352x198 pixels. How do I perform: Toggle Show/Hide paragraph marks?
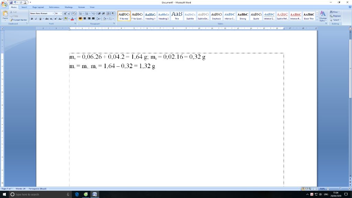[x=113, y=13]
